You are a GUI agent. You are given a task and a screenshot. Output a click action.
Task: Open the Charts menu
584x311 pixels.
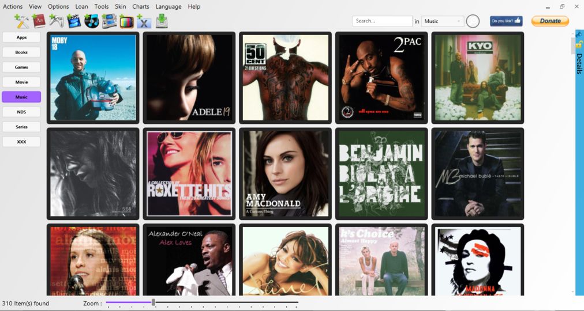(141, 6)
